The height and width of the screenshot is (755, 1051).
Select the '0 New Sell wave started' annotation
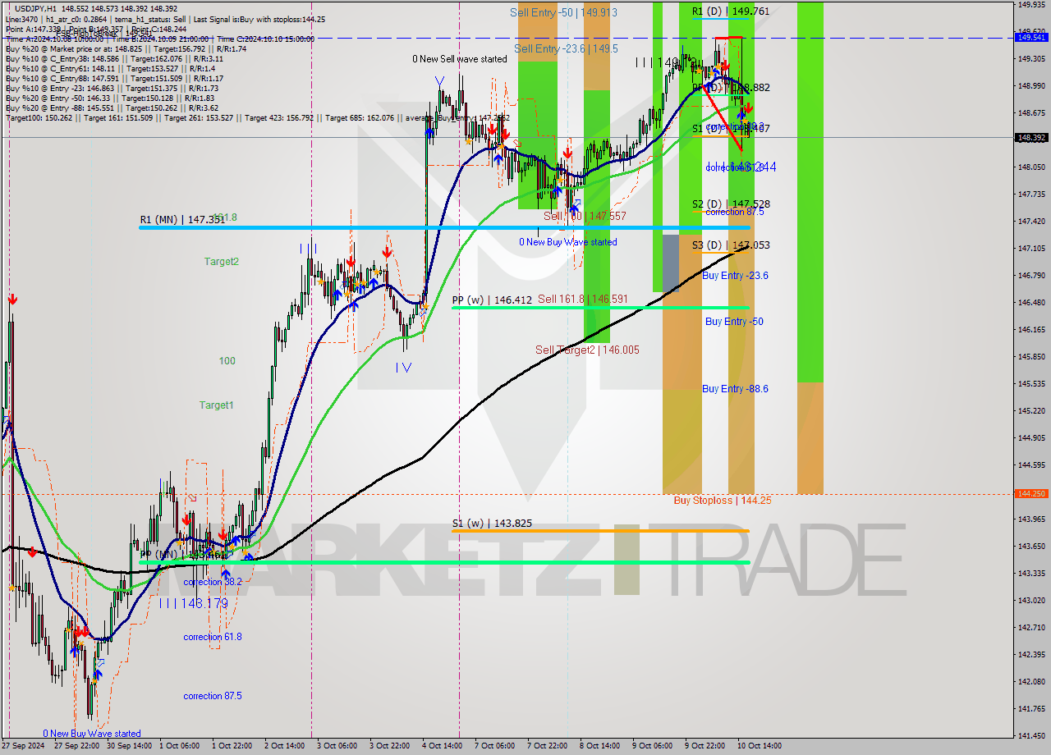[x=460, y=59]
